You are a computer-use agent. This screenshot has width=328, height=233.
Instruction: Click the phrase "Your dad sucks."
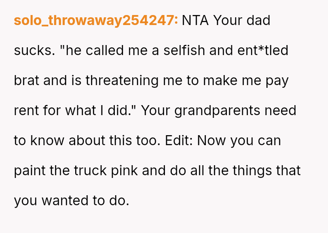241,20
